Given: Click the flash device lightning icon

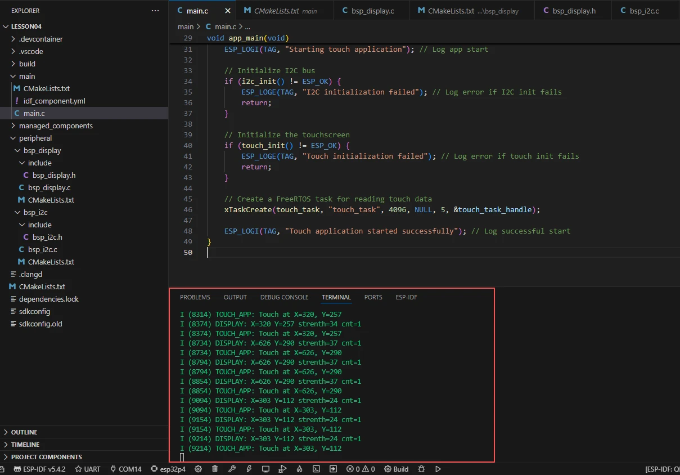Looking at the screenshot, I should pos(249,469).
